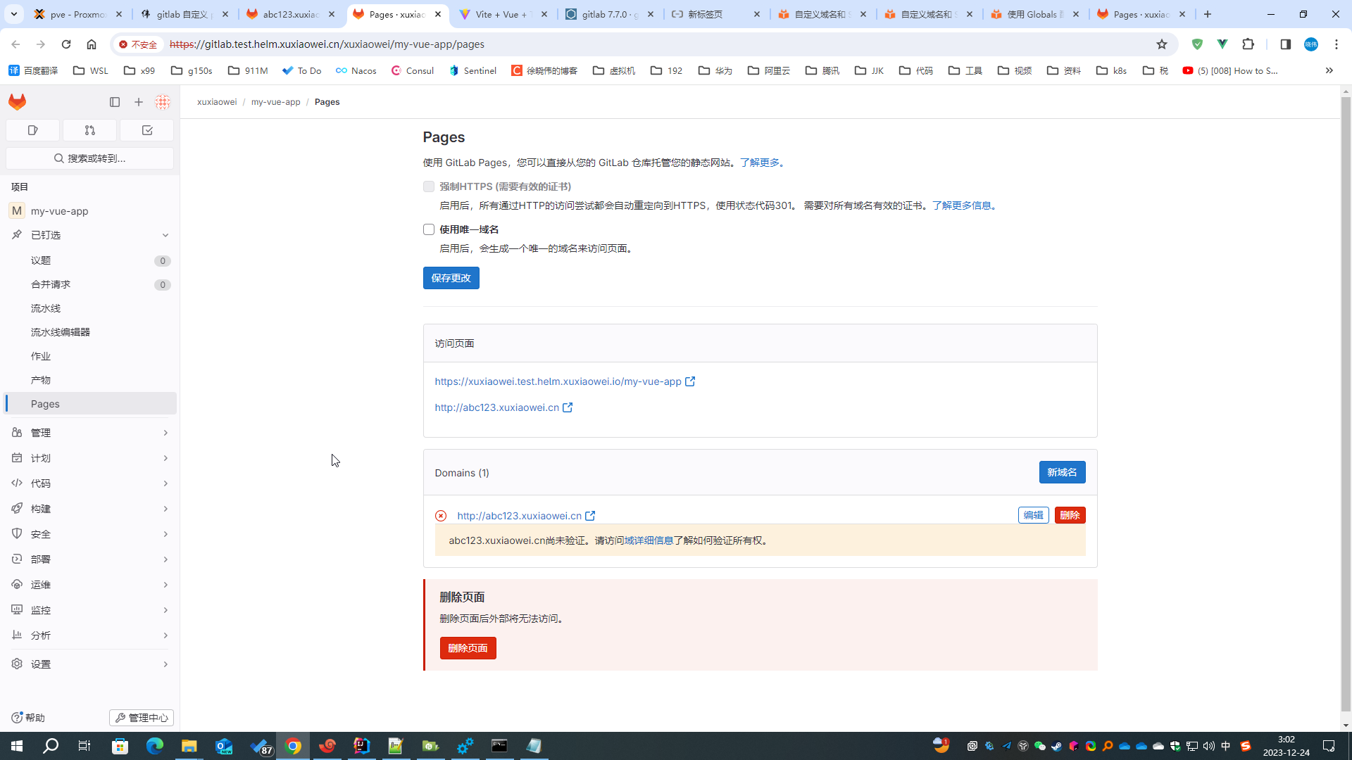Expand the 管理 sidebar section
This screenshot has width=1352, height=760.
pos(89,433)
